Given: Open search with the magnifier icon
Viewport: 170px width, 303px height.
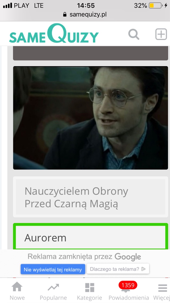Looking at the screenshot, I should pyautogui.click(x=134, y=34).
